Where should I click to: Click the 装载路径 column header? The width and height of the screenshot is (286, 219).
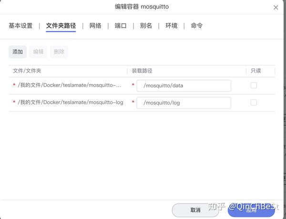click(x=142, y=71)
